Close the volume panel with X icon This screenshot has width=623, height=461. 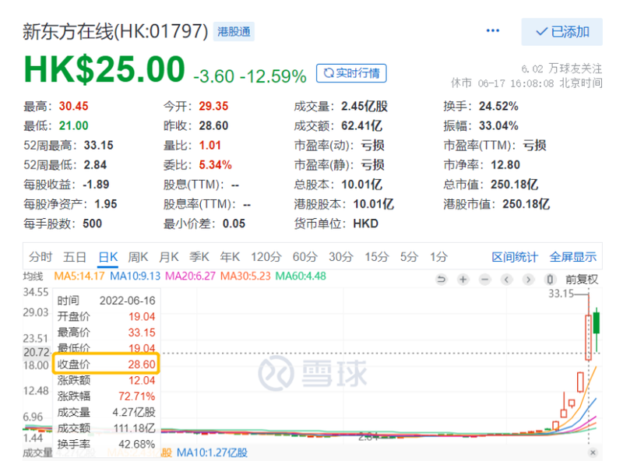point(593,452)
